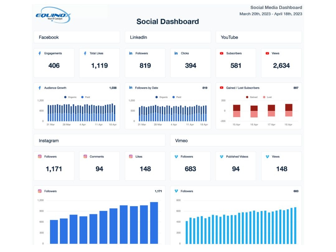The image size is (336, 252).
Task: Click YouTube Views value 2,634
Action: click(x=281, y=66)
